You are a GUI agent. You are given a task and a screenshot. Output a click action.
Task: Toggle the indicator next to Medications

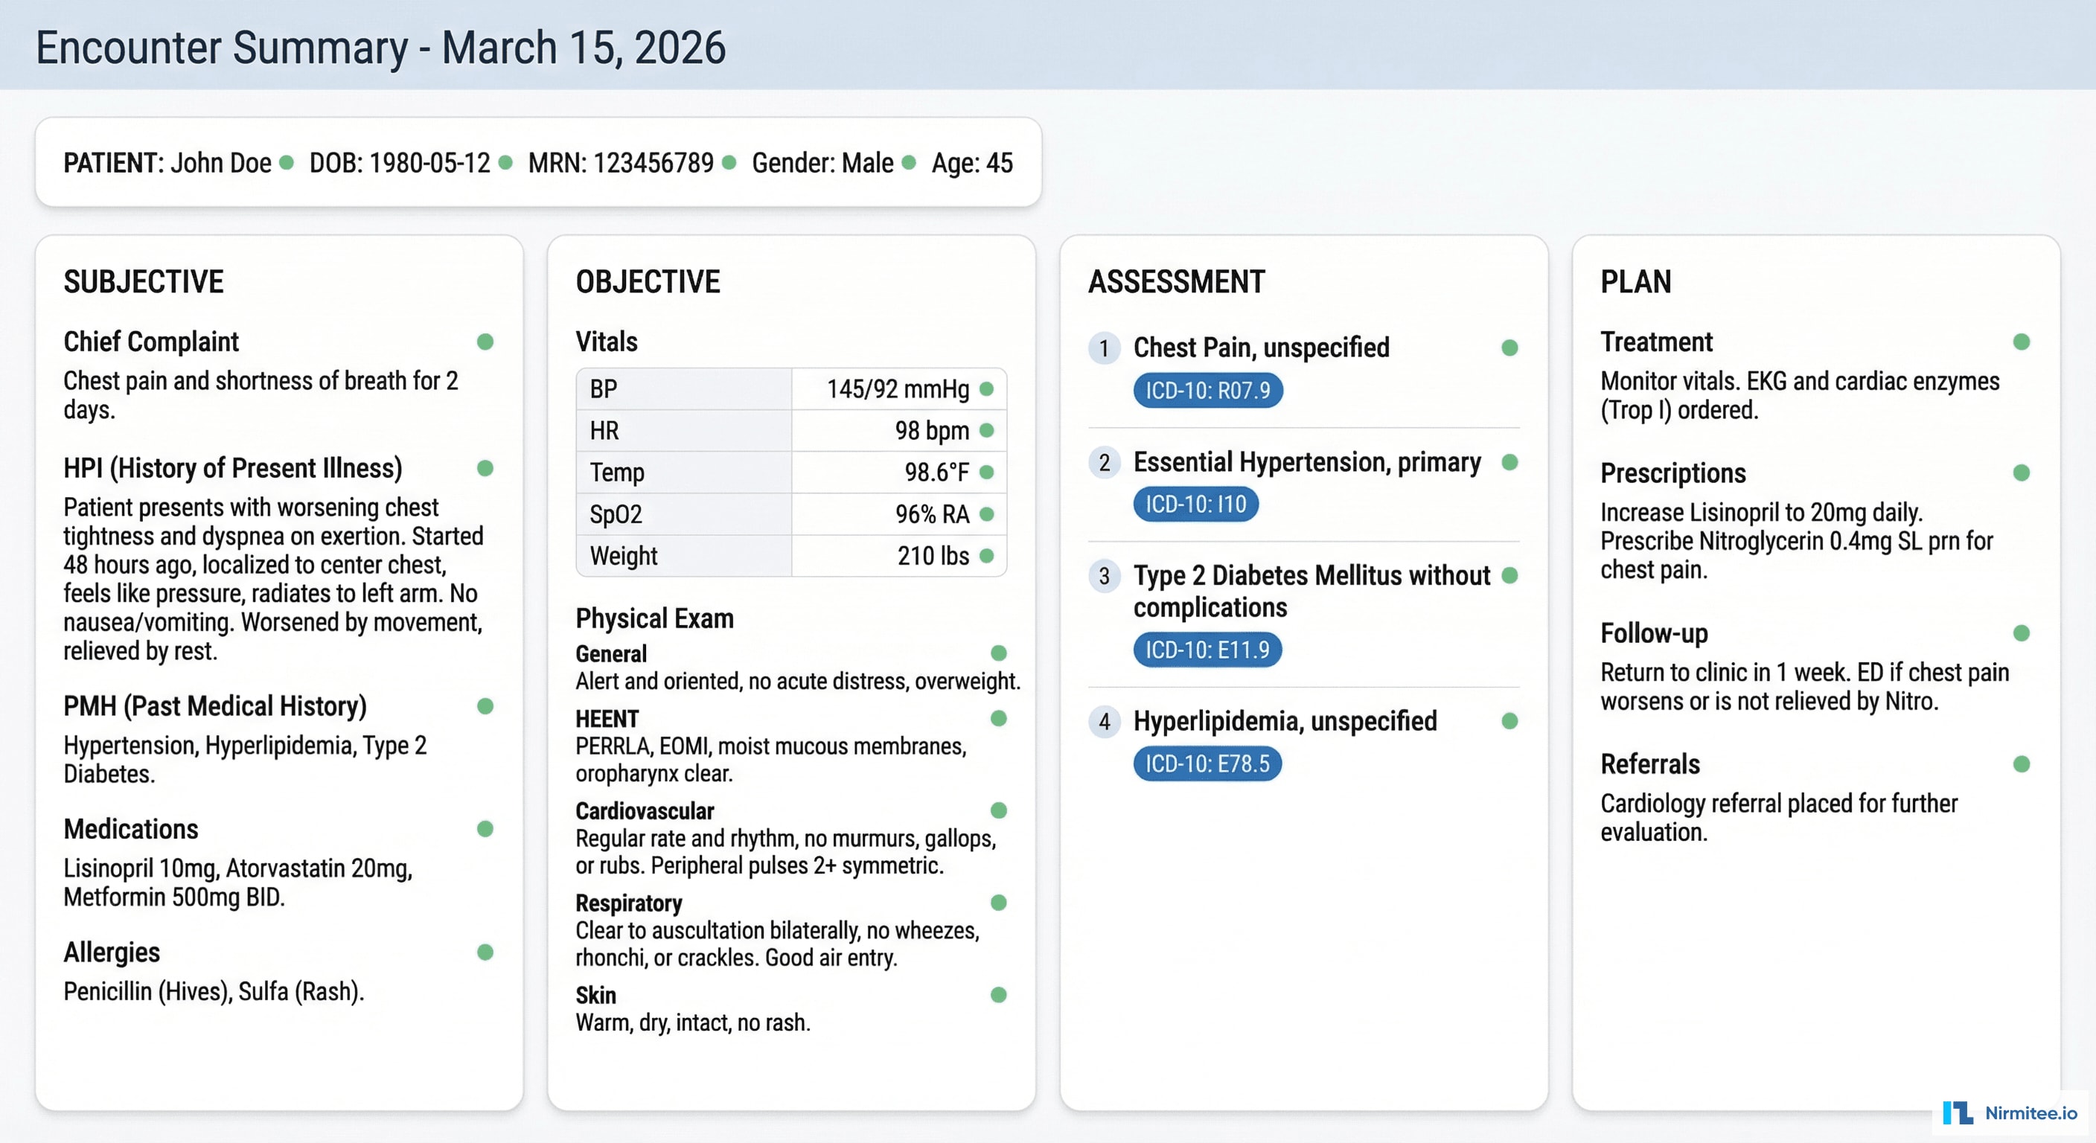(486, 830)
